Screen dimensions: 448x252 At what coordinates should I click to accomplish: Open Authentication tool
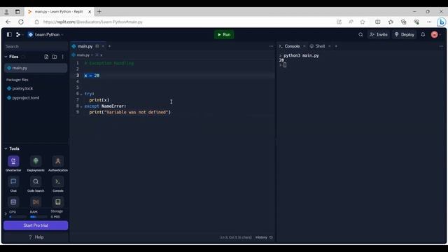pos(58,163)
